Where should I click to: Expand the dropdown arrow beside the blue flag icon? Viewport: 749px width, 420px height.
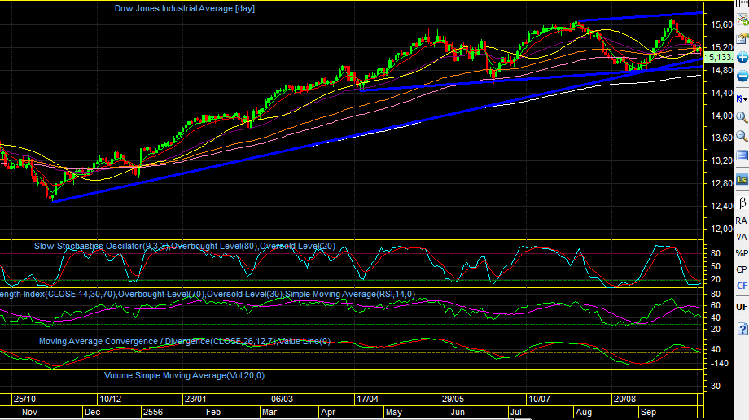click(x=746, y=99)
